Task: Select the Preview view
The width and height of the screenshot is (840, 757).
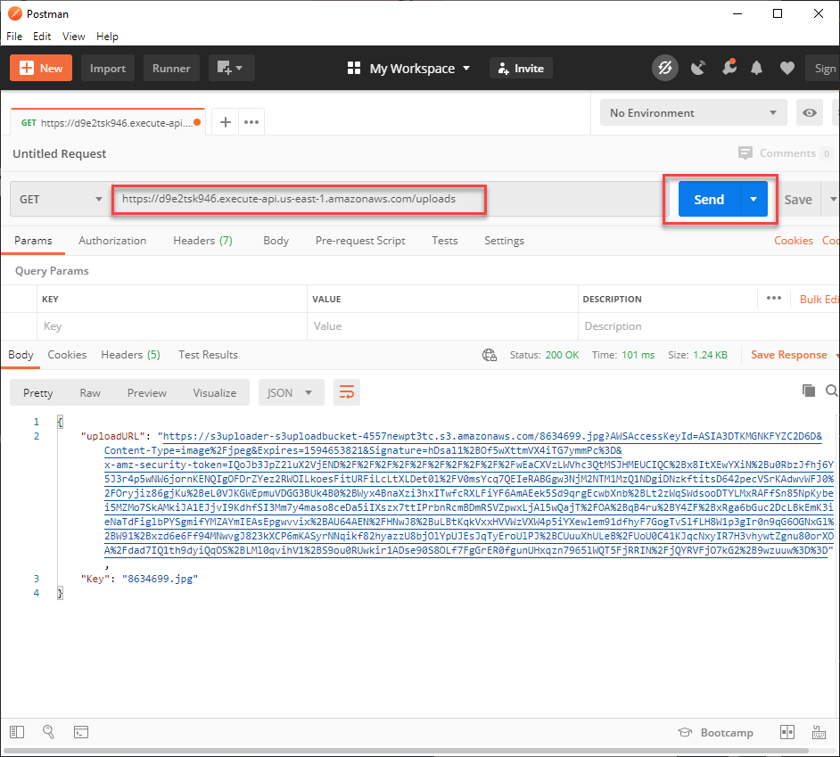Action: 147,392
